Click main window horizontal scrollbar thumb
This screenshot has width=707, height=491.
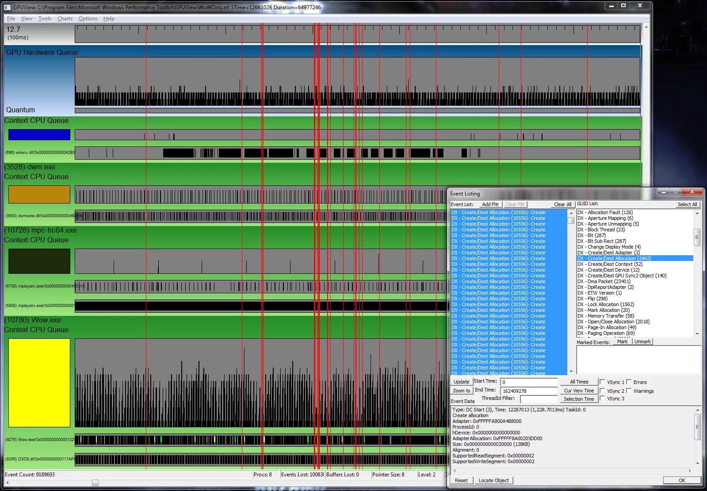tap(95, 483)
